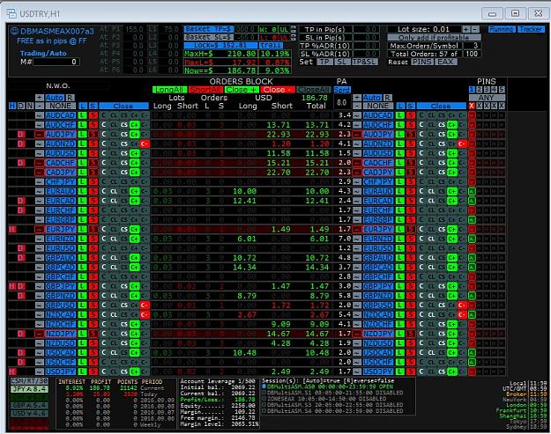Click the plus button left of Auto
The image size is (551, 434).
pos(40,98)
